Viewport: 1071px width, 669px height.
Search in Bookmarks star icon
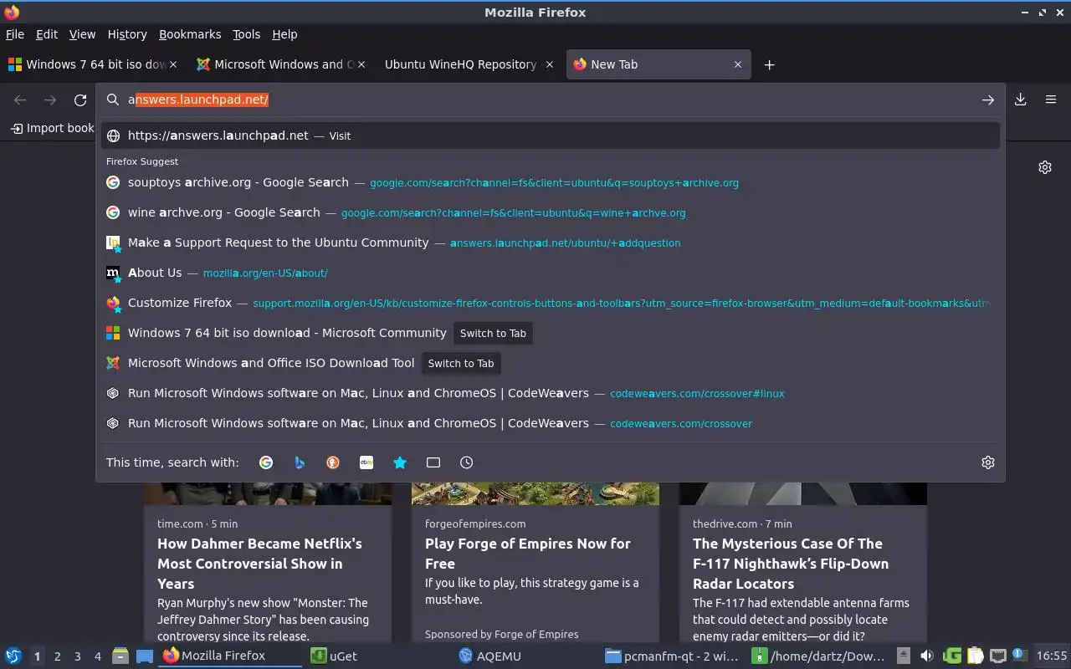(x=400, y=462)
